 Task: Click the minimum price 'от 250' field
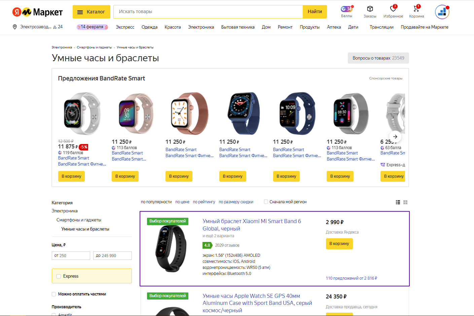[x=71, y=256]
